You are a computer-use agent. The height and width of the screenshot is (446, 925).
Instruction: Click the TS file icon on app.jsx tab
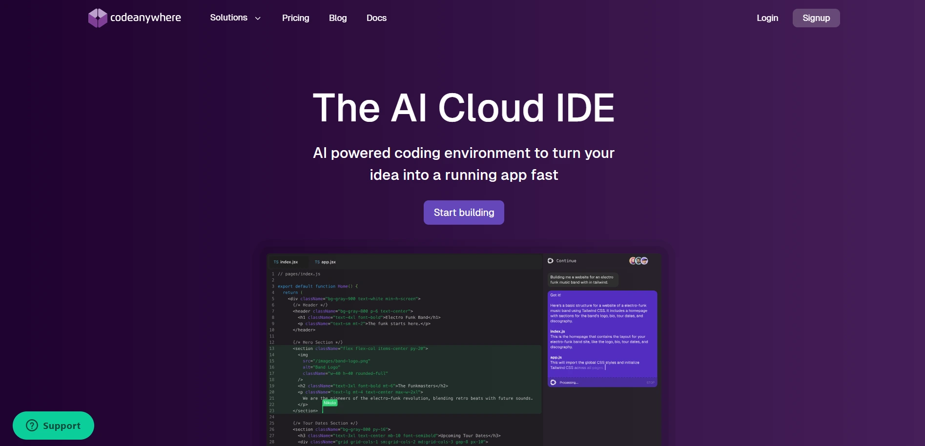tap(317, 262)
